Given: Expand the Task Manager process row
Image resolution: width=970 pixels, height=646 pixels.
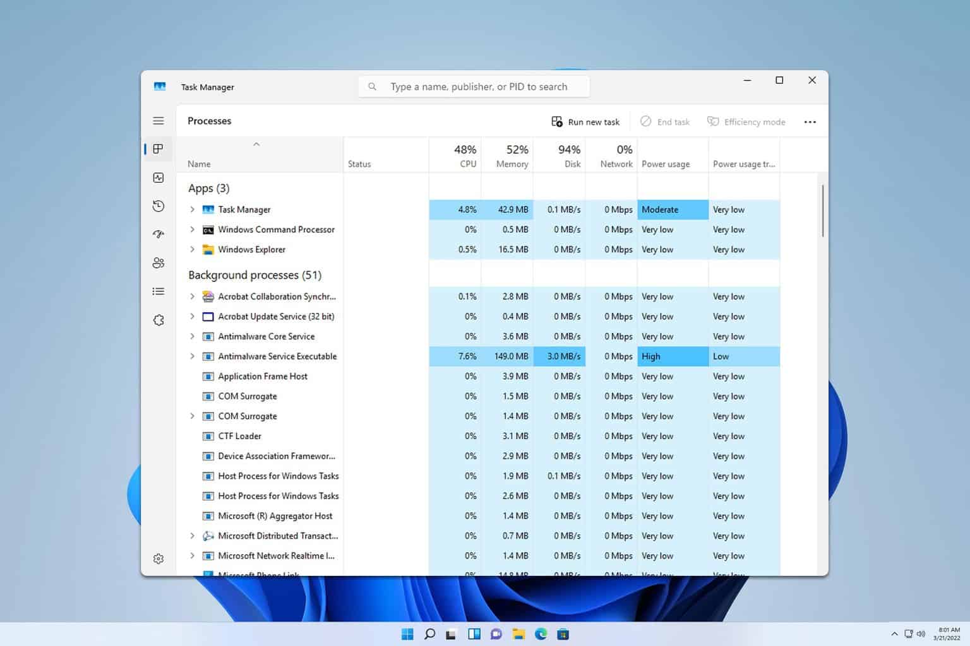Looking at the screenshot, I should tap(192, 209).
